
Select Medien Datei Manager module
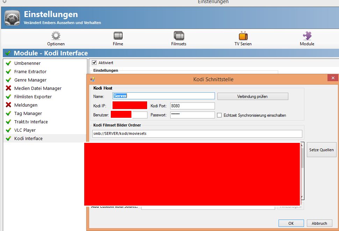(x=45, y=88)
